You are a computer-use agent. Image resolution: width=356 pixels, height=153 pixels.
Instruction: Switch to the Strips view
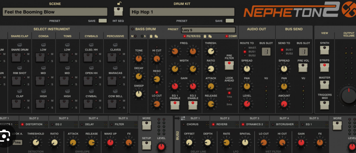click(x=324, y=67)
